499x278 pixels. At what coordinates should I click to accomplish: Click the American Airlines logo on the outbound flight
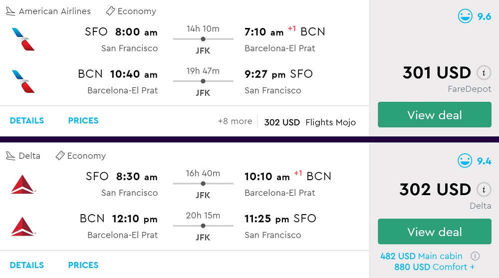23,39
